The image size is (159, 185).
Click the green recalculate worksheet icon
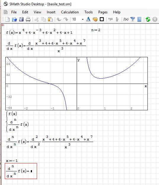(148, 19)
